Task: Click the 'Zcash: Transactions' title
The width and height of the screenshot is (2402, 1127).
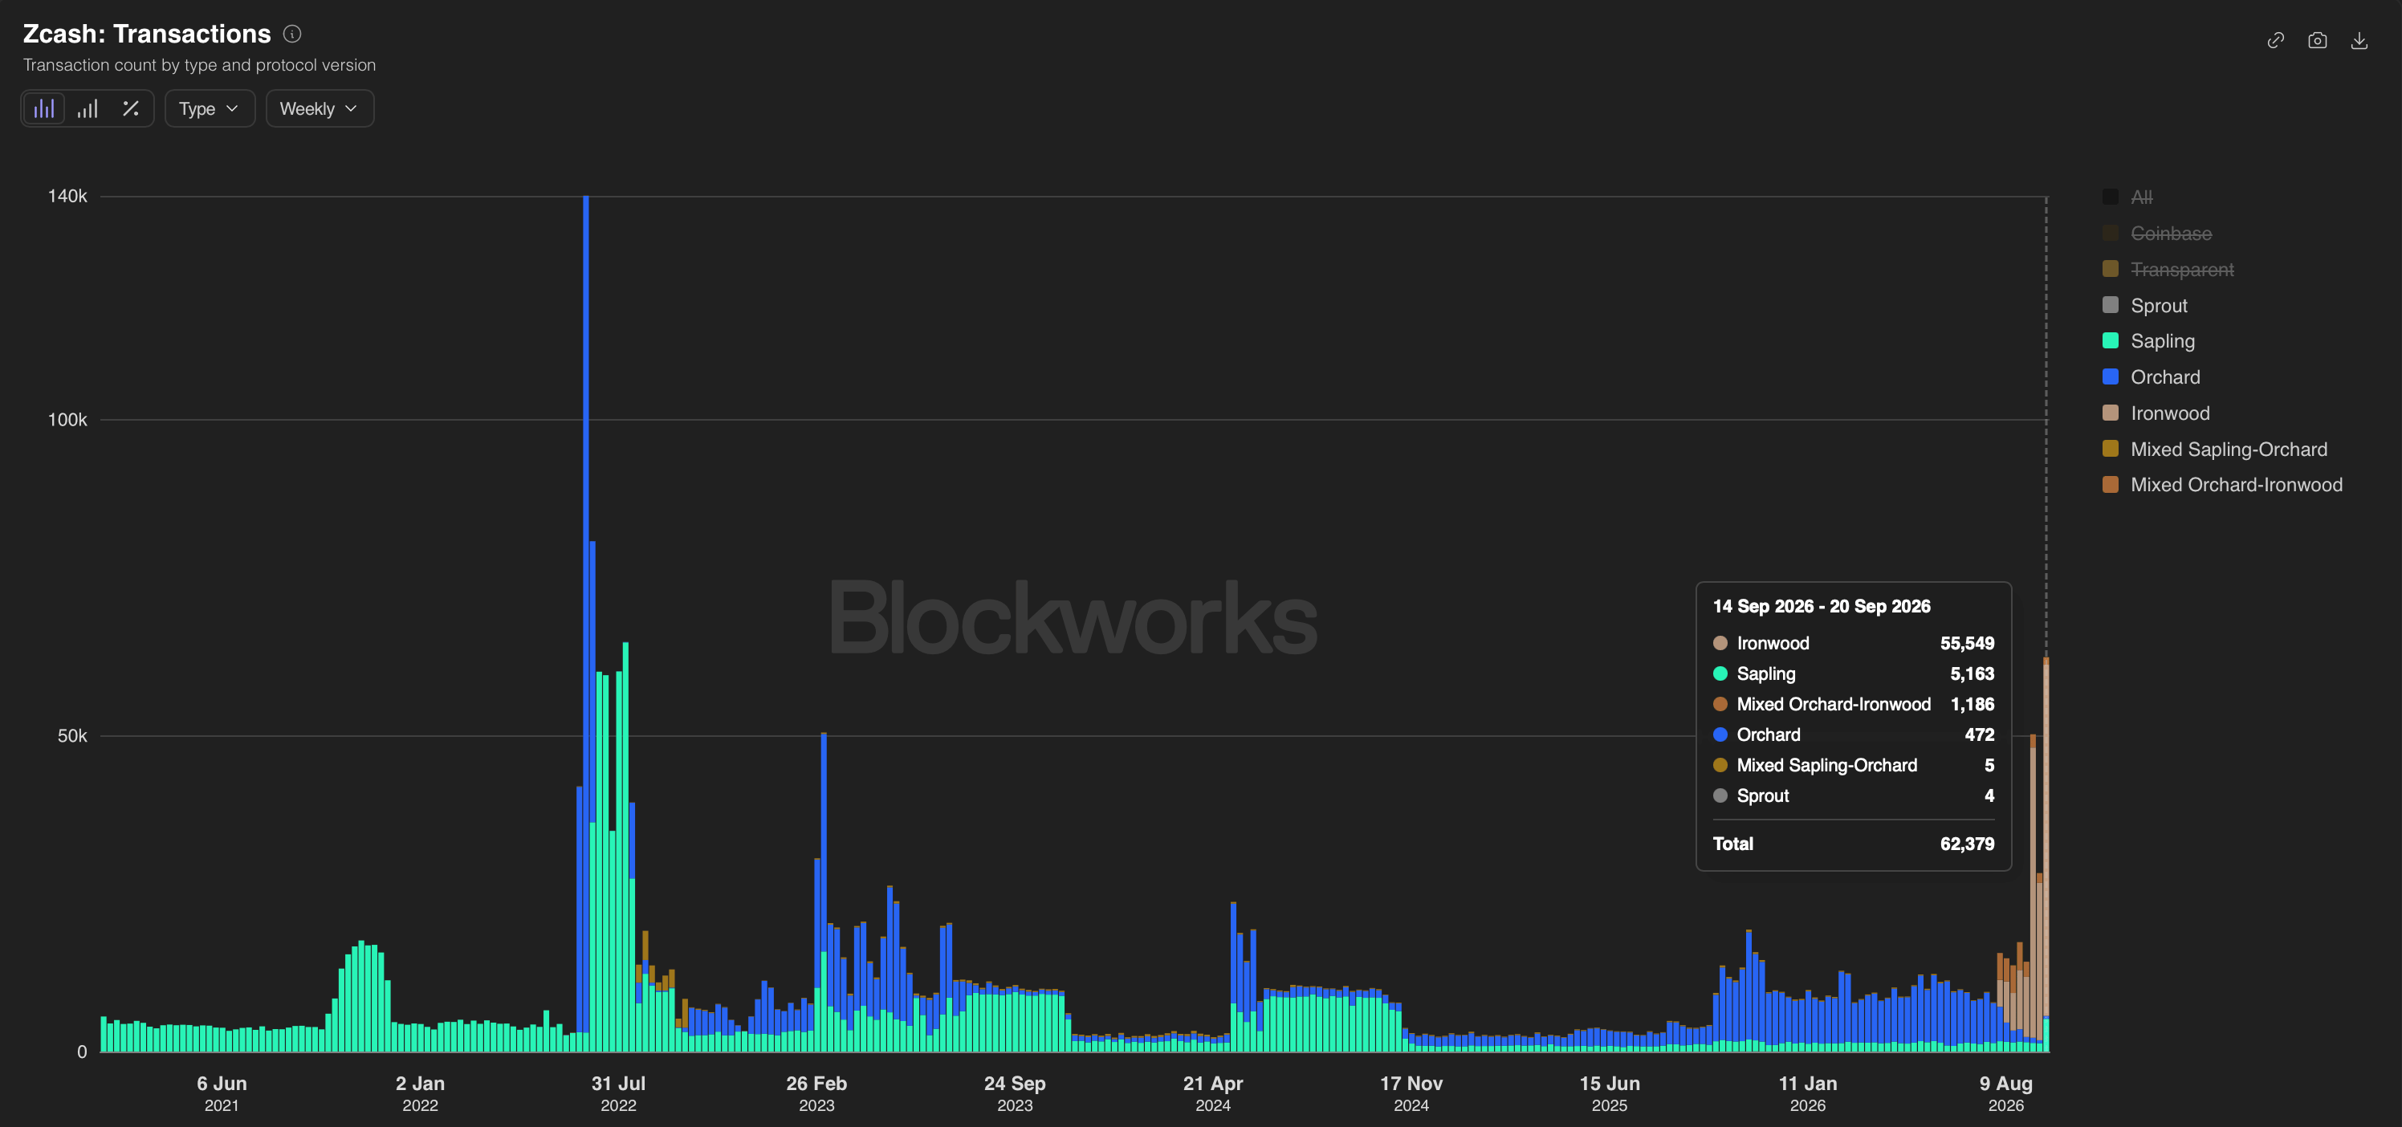Action: point(146,34)
